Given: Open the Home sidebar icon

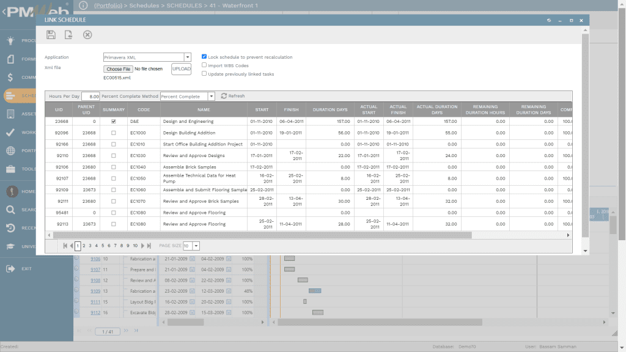Looking at the screenshot, I should click(x=12, y=191).
